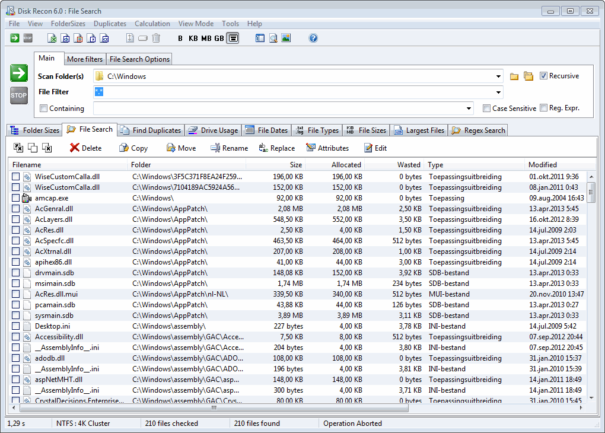Sort by the Size column header
605x433 pixels.
point(275,165)
